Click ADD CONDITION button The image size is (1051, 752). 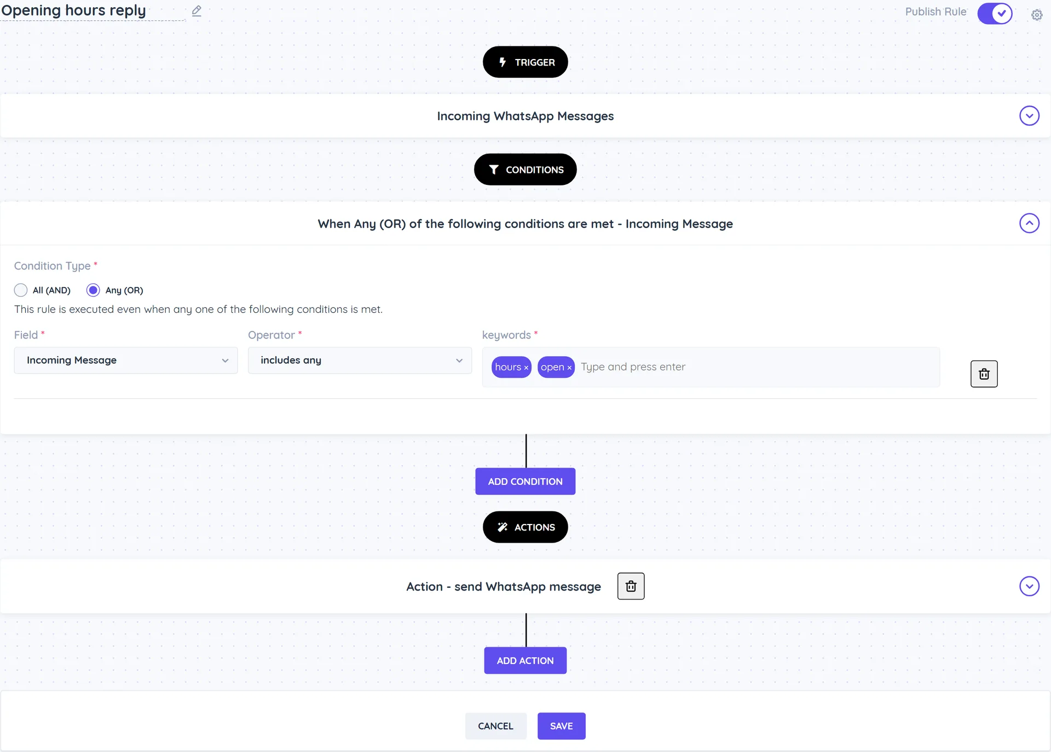tap(525, 481)
